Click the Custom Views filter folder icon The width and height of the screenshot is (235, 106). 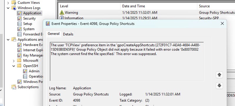pos(14,3)
